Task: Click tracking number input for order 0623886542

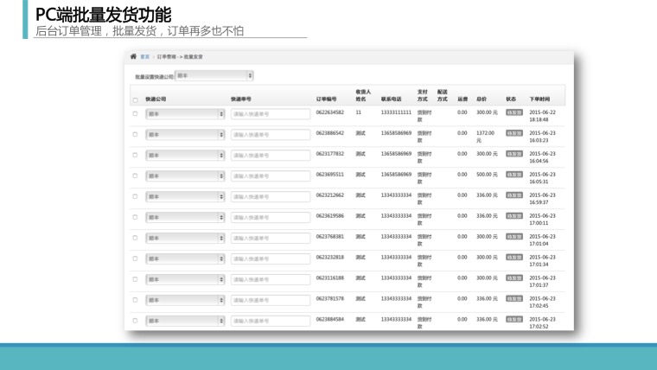Action: pyautogui.click(x=271, y=135)
